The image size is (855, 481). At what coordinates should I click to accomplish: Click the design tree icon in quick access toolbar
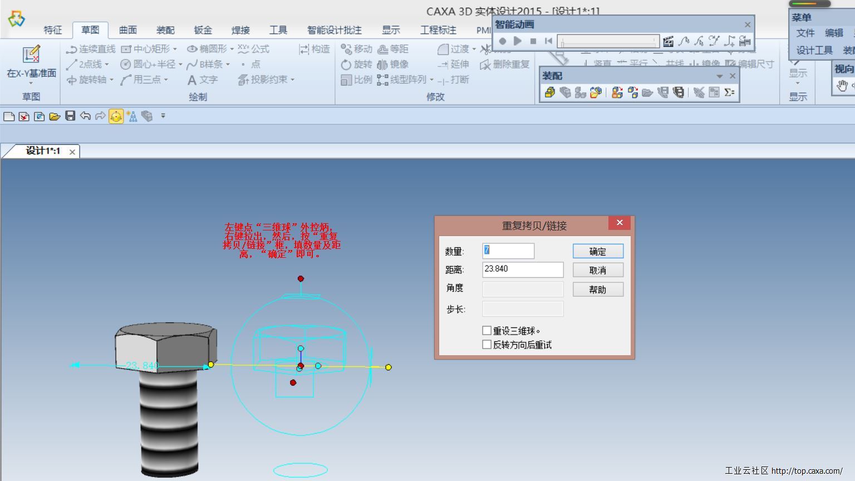(131, 116)
